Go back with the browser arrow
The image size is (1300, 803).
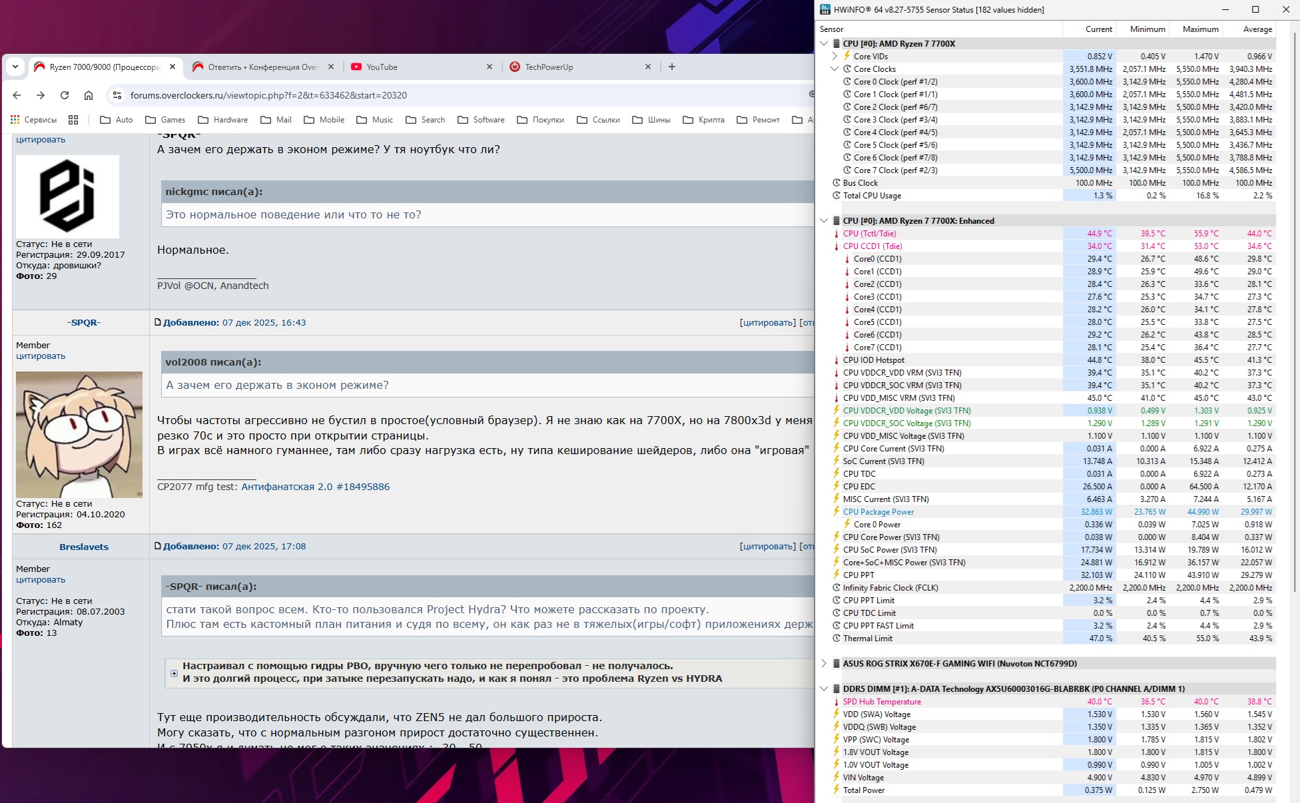click(17, 95)
